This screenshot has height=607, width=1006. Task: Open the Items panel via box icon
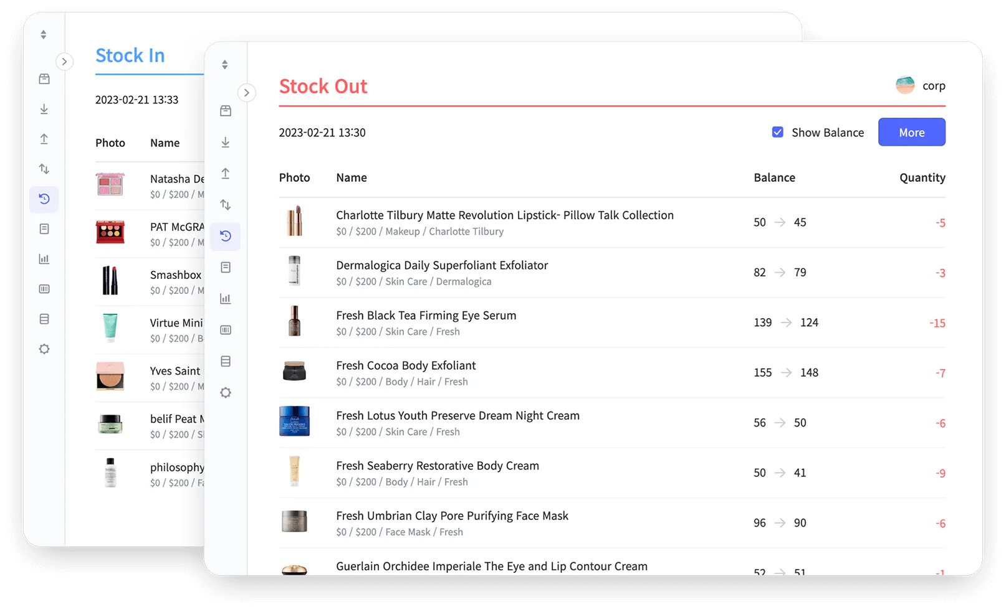[x=226, y=110]
